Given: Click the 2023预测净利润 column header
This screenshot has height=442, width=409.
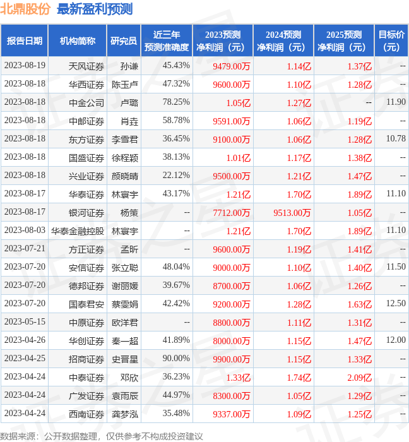Looking at the screenshot, I should pos(223,41).
